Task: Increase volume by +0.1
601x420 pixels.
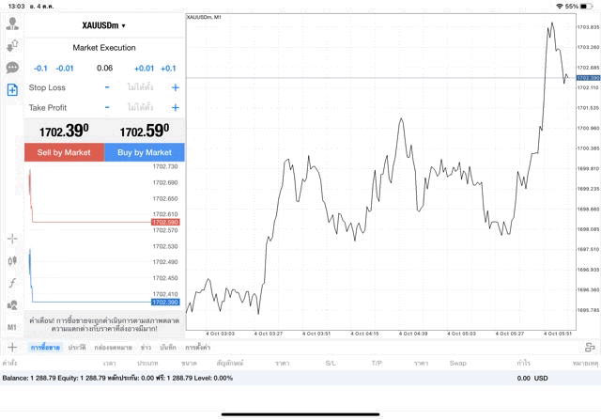Action: click(168, 68)
